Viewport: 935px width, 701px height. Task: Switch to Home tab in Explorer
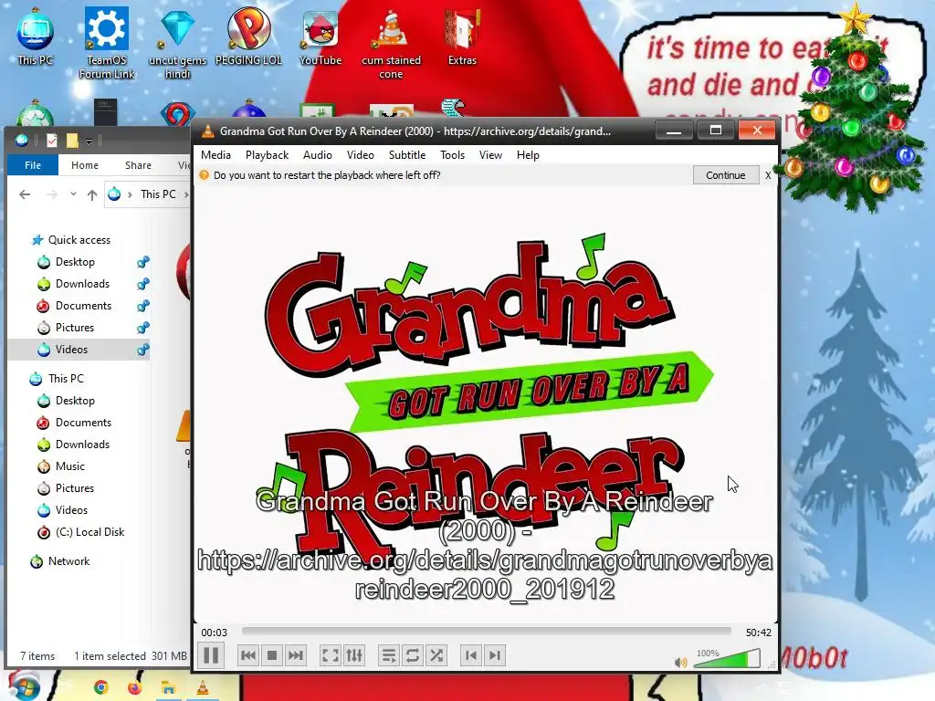85,165
